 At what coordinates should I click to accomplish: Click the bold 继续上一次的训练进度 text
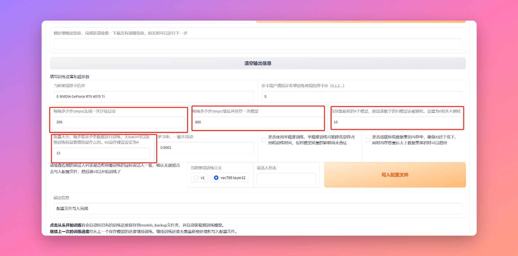tap(69, 231)
